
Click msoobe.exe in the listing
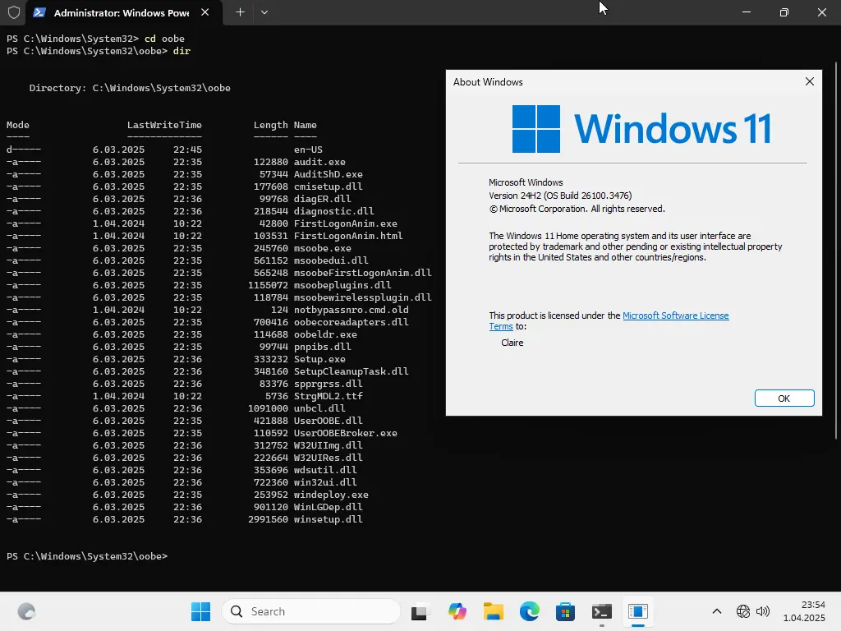(322, 248)
